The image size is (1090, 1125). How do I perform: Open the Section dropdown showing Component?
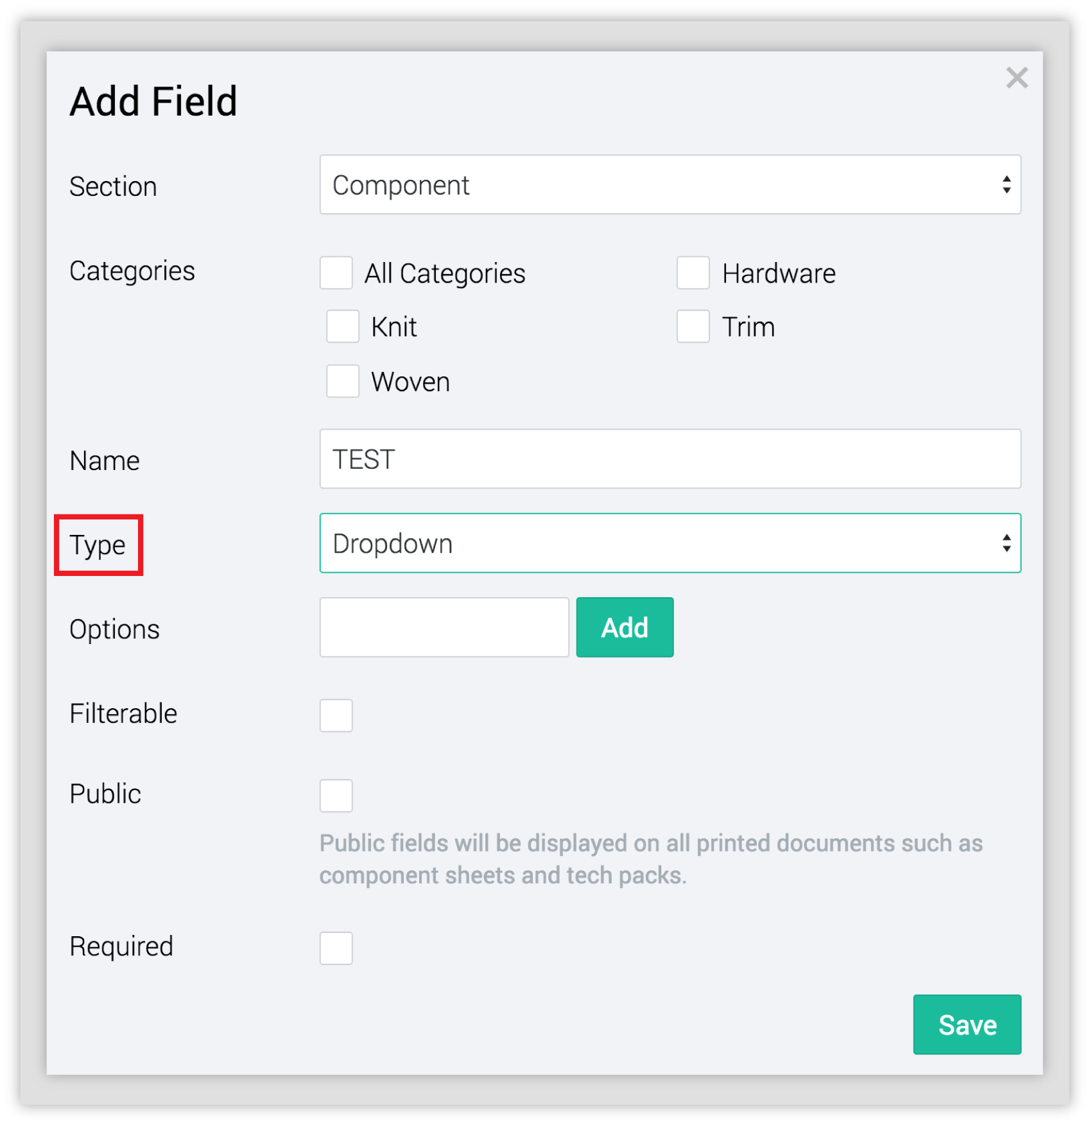coord(661,185)
